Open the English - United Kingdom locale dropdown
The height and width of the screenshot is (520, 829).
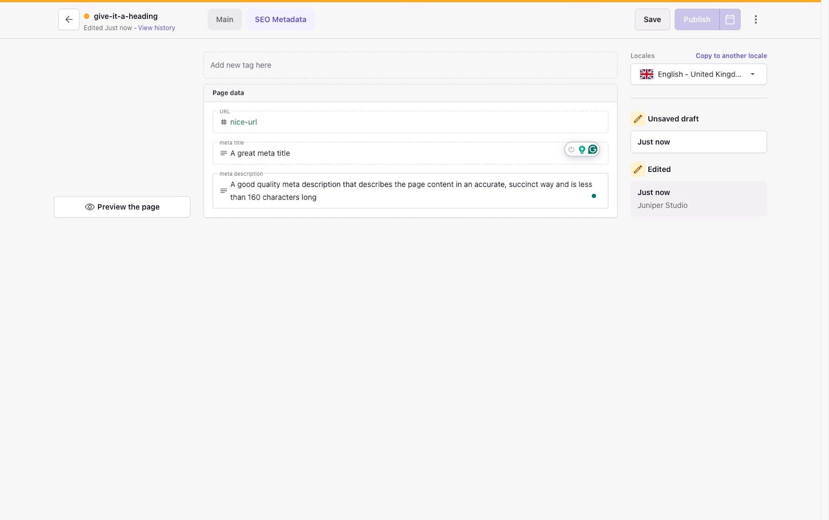(698, 74)
